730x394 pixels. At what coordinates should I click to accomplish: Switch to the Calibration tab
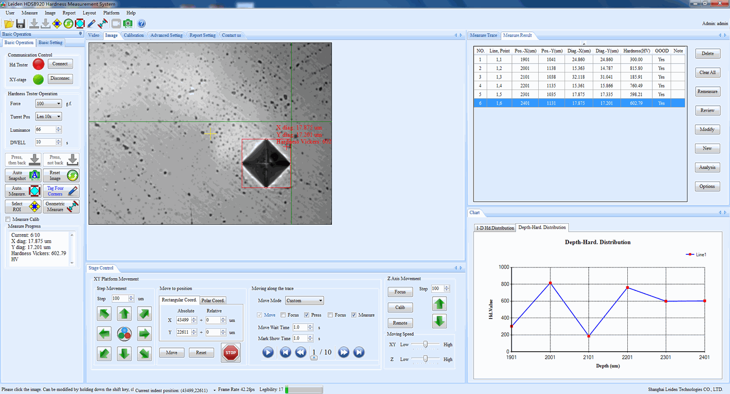point(133,36)
